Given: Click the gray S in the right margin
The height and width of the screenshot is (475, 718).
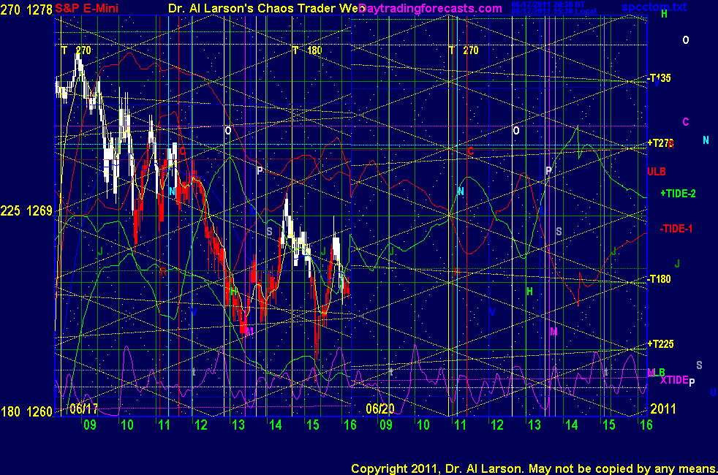Looking at the screenshot, I should pos(699,365).
